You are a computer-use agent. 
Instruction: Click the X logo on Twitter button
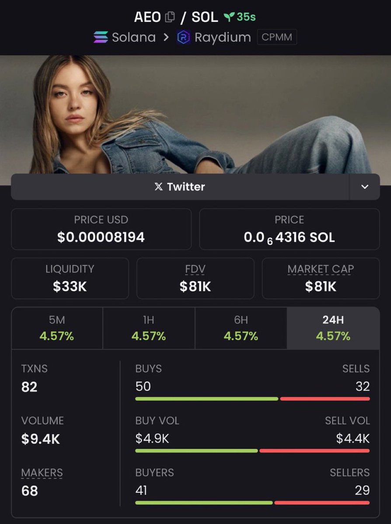(x=159, y=187)
